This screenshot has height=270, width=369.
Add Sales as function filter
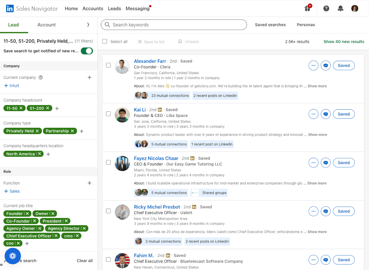pyautogui.click(x=12, y=191)
